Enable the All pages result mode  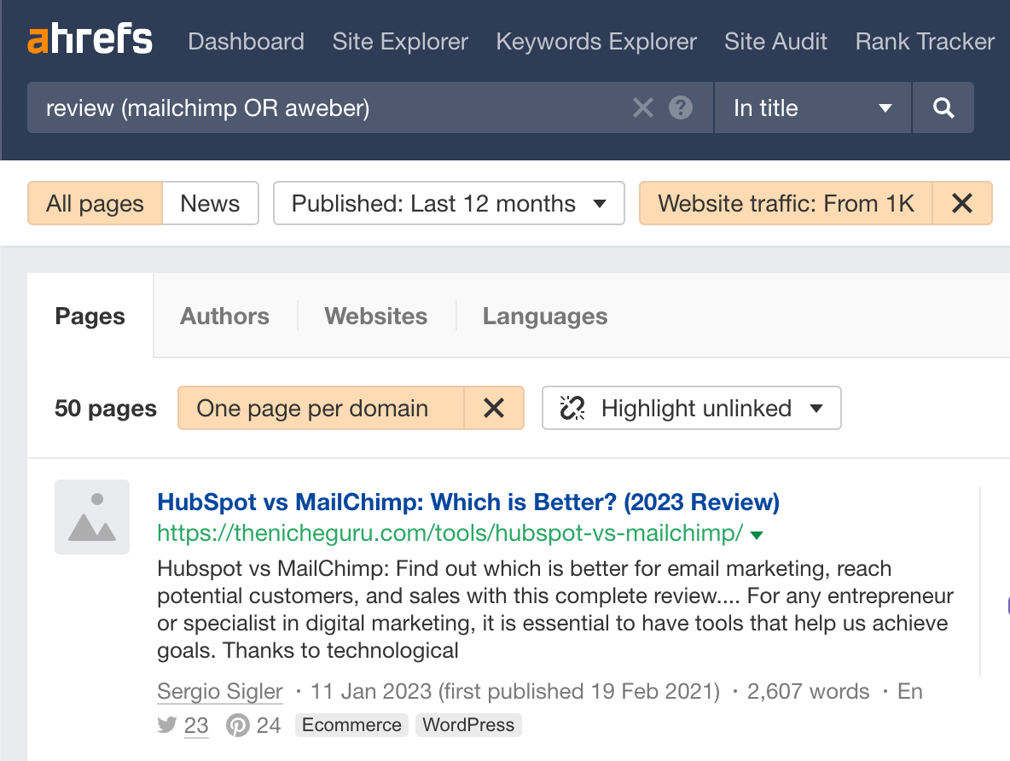tap(95, 203)
